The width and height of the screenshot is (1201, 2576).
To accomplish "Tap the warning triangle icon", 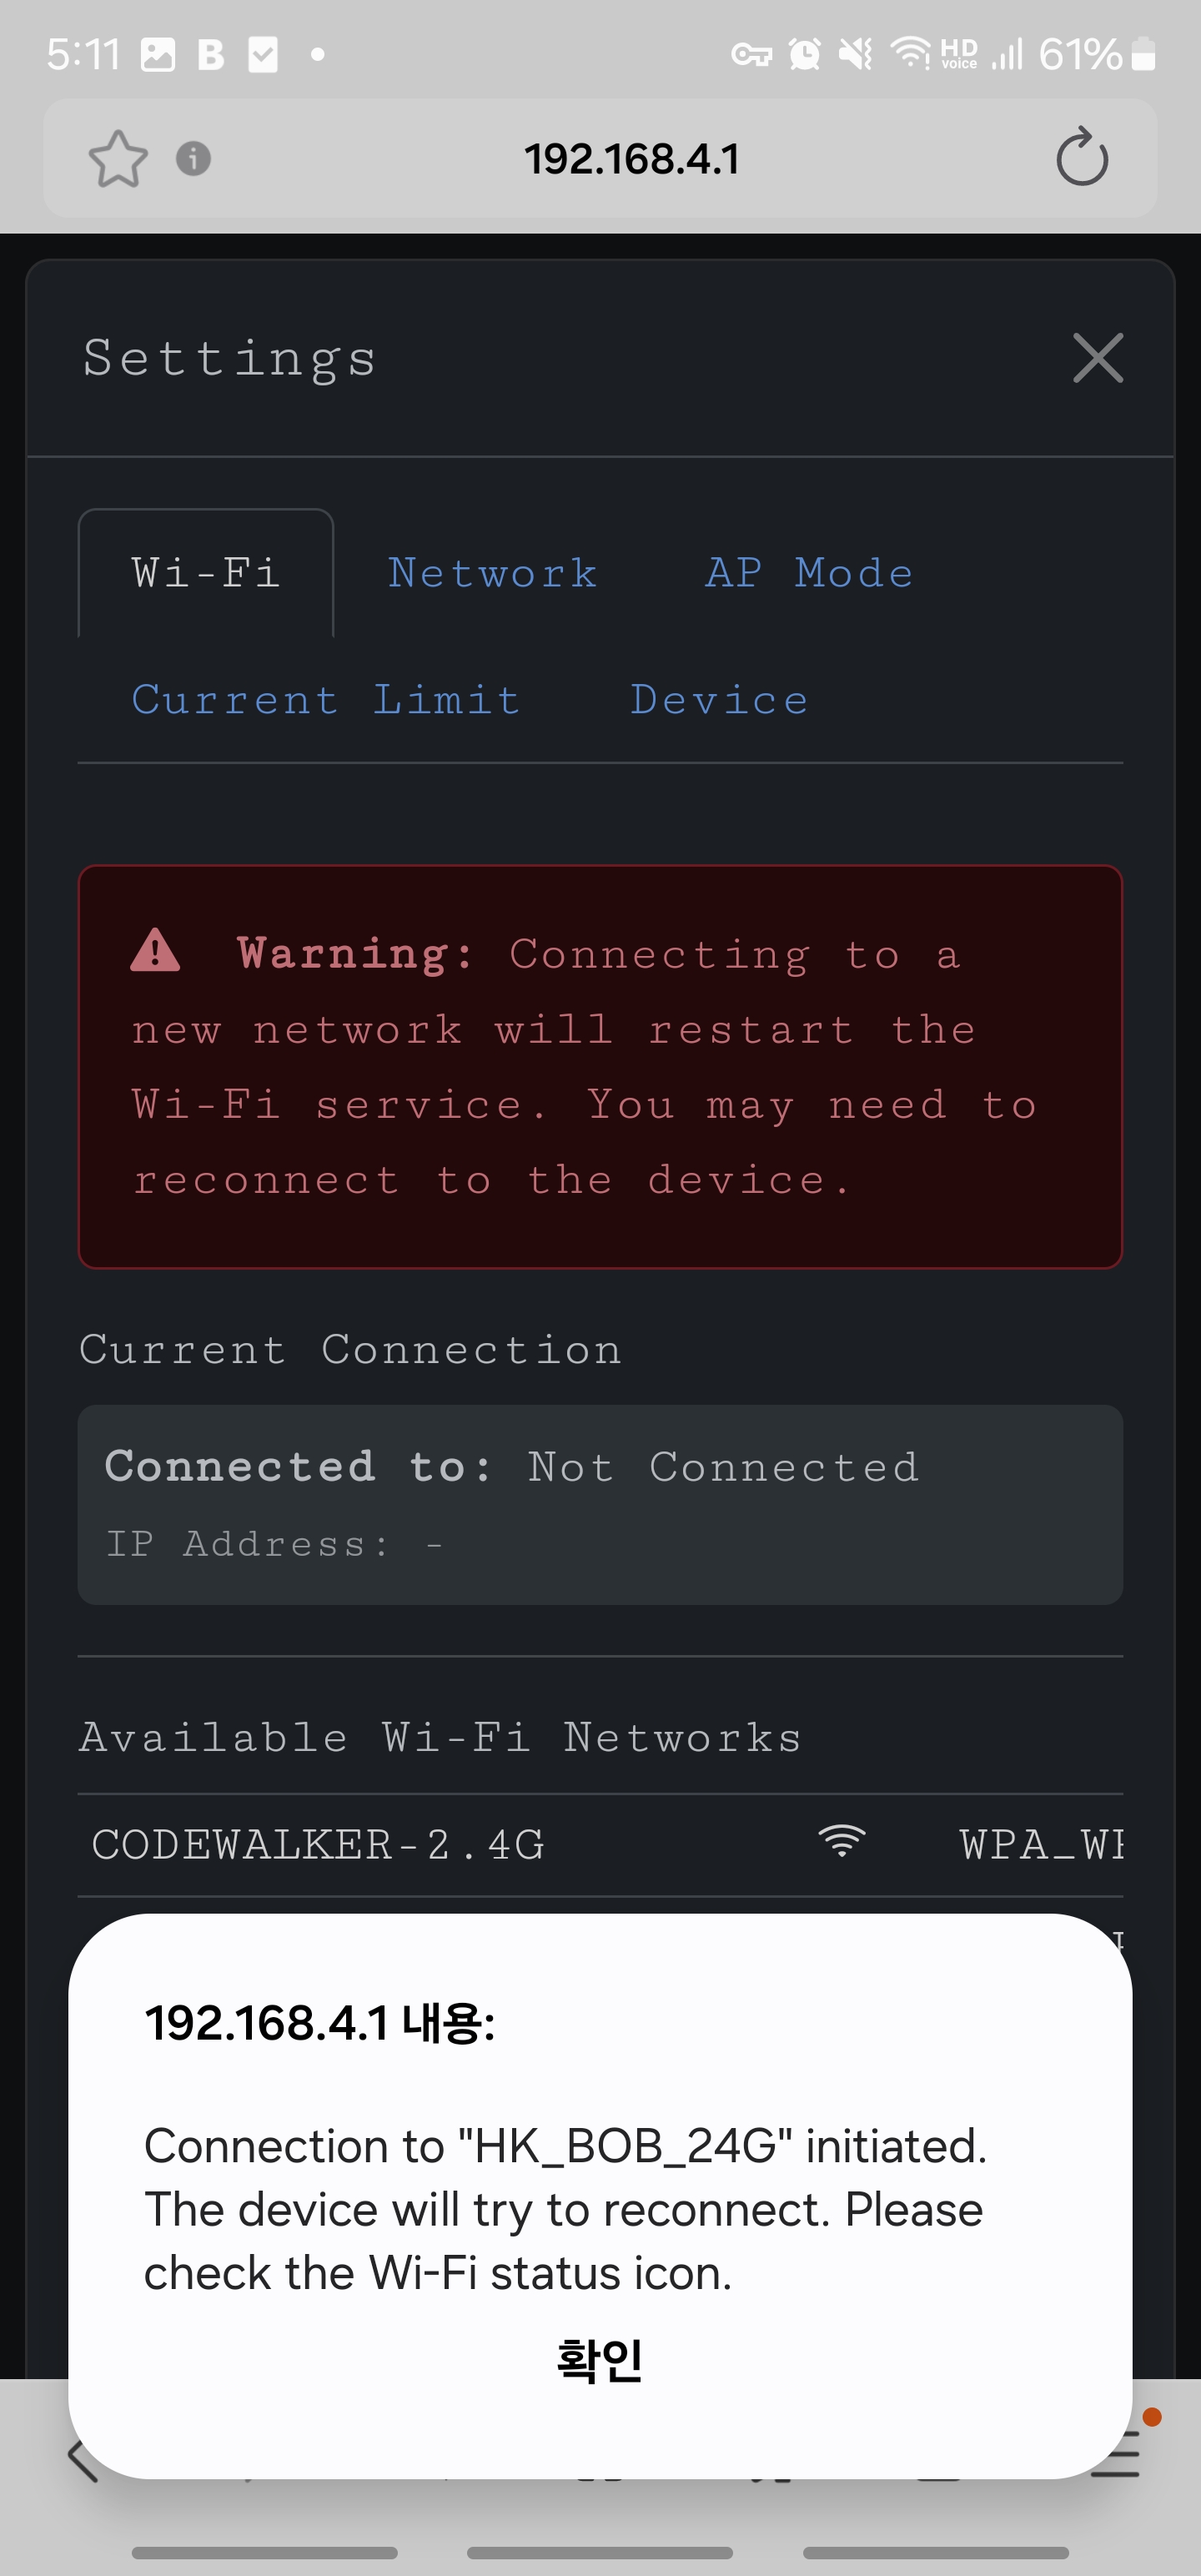I will [155, 951].
